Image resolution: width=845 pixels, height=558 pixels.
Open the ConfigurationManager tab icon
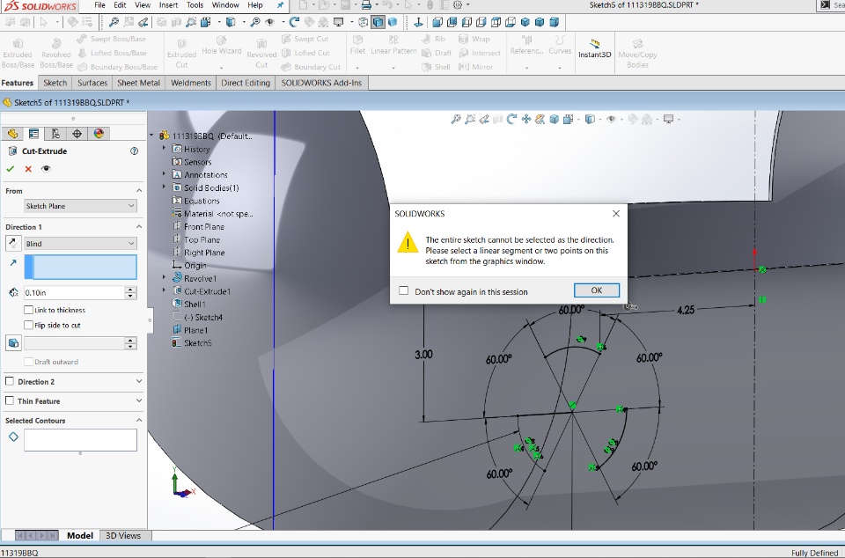(x=55, y=134)
